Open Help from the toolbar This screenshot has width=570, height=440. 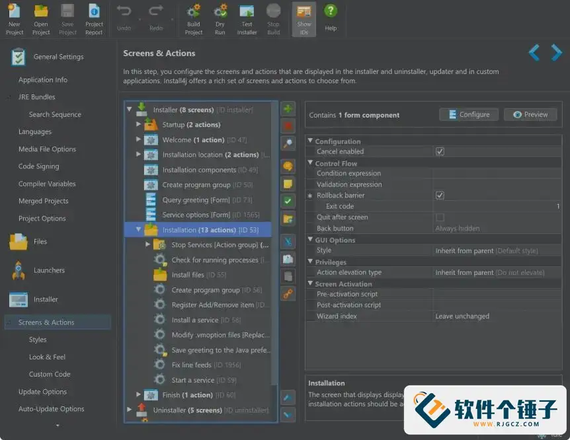(331, 18)
